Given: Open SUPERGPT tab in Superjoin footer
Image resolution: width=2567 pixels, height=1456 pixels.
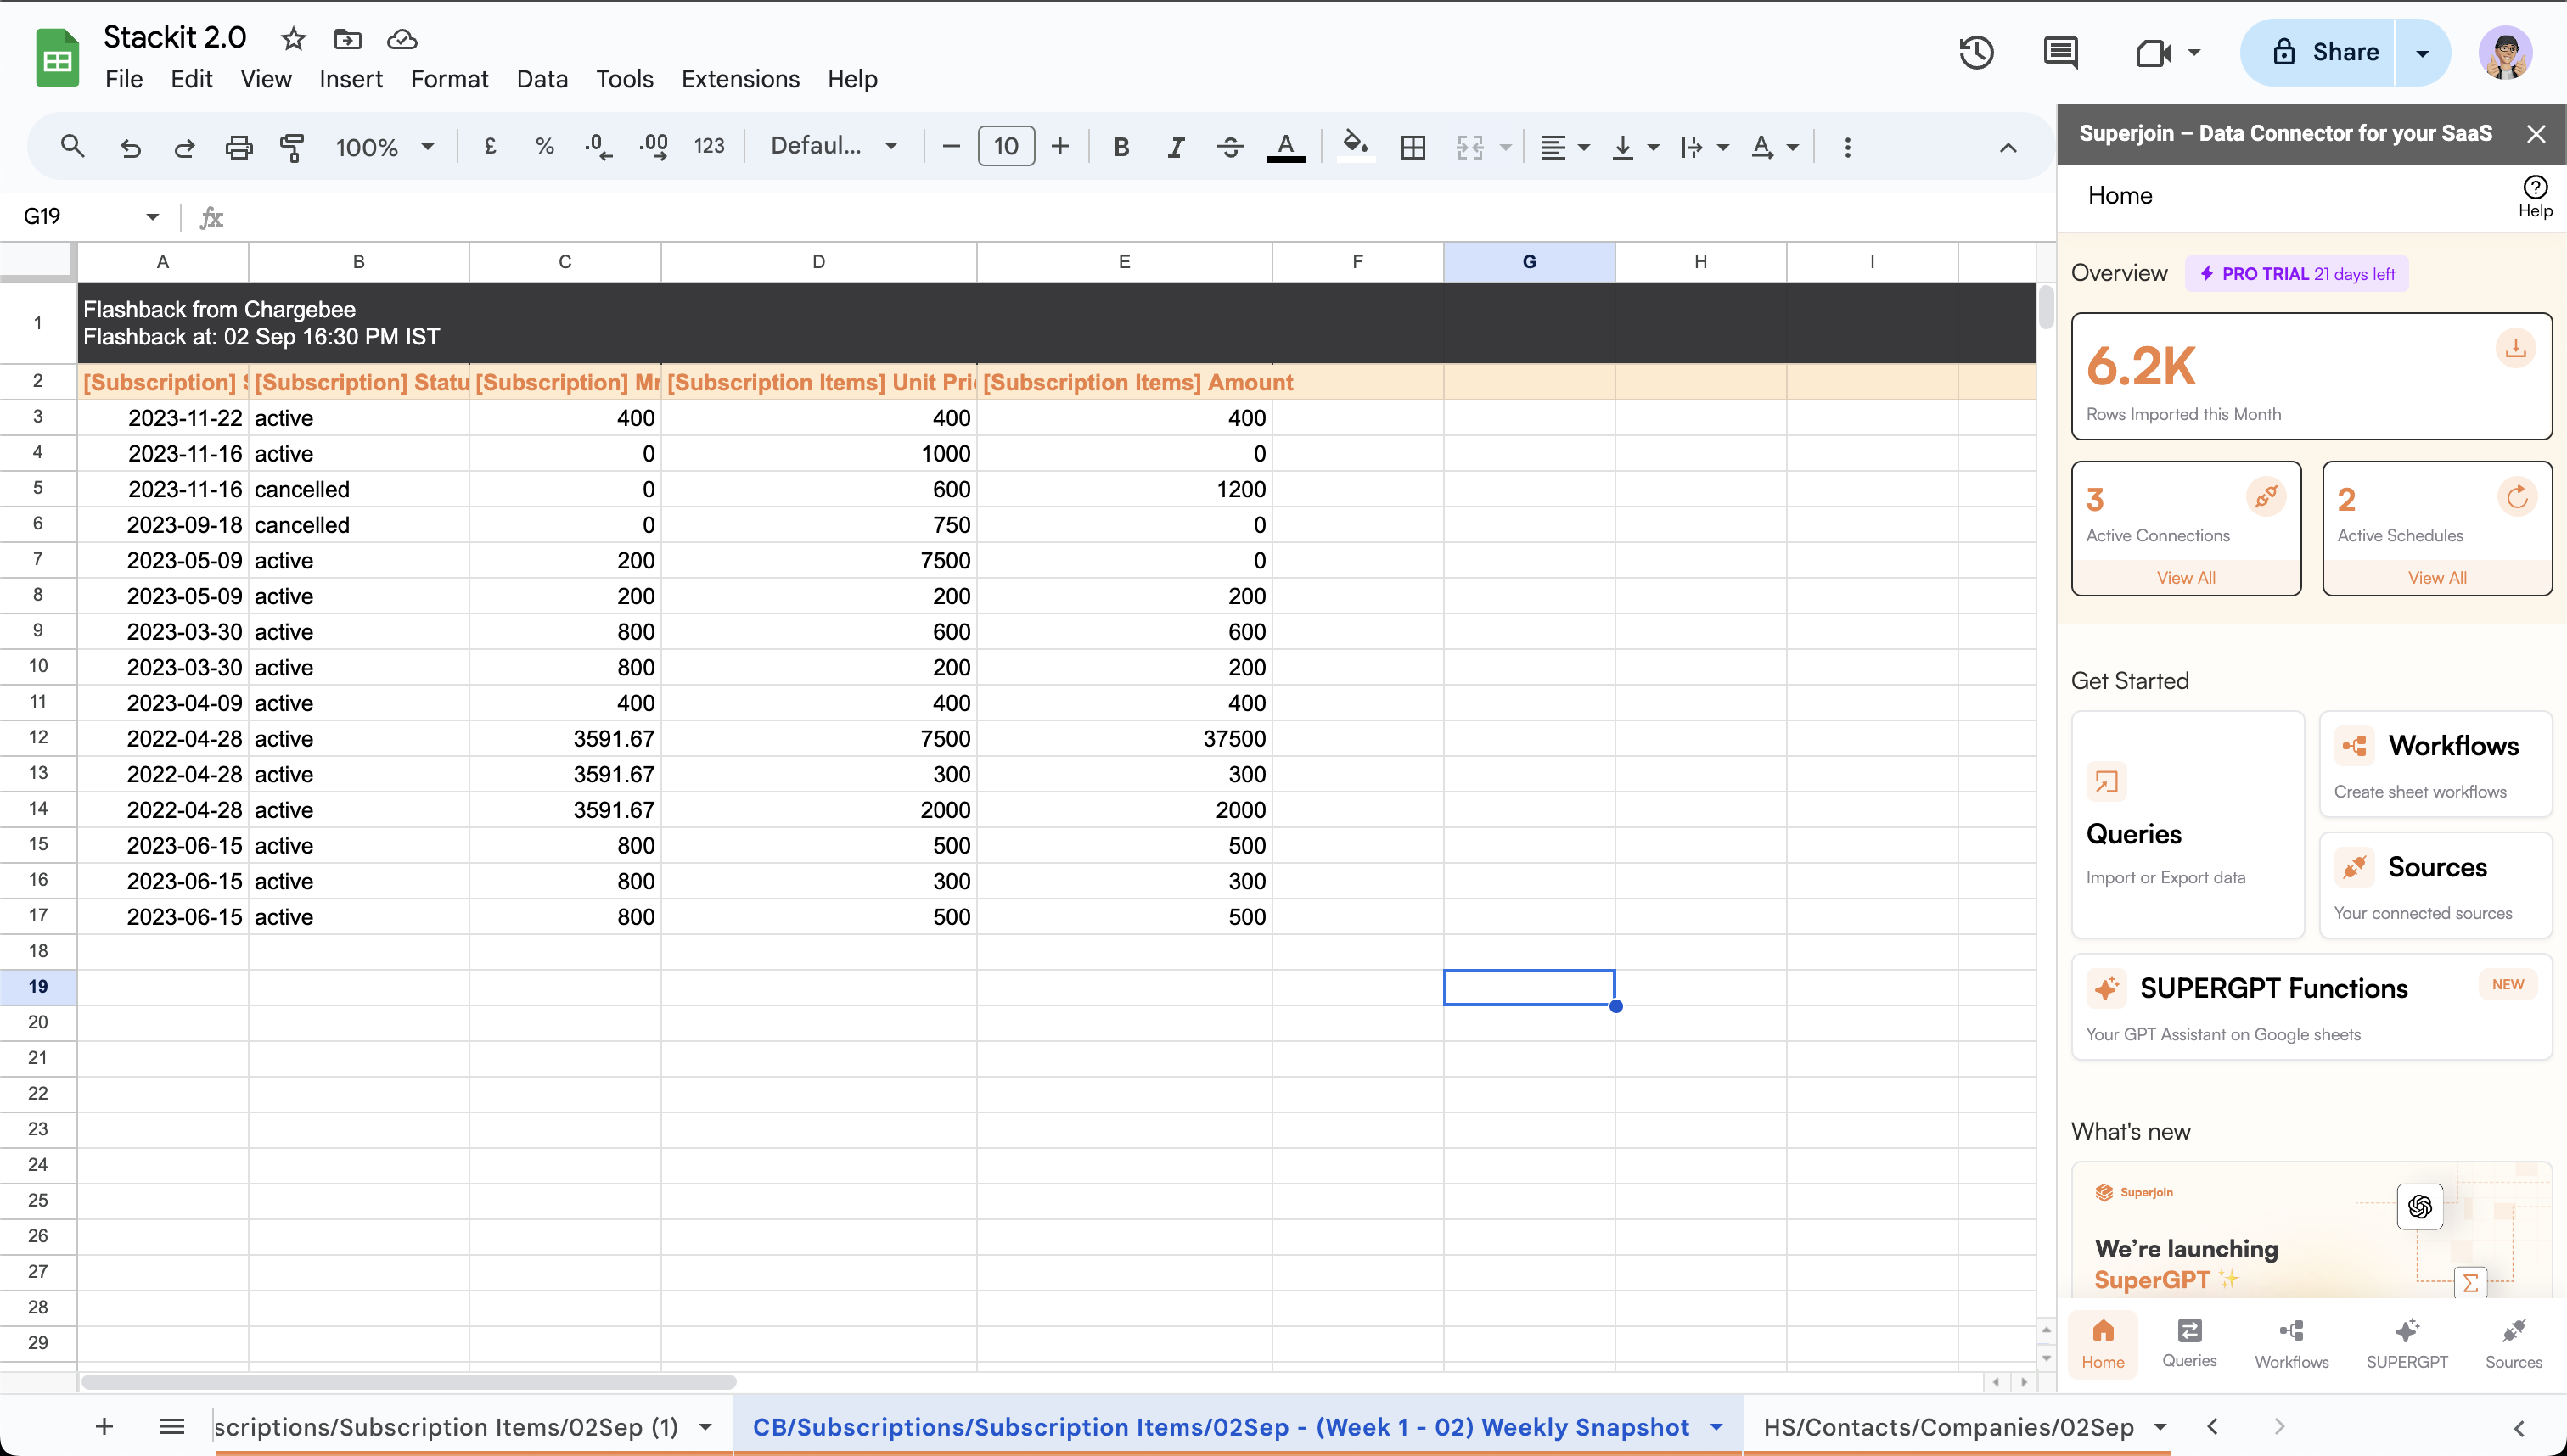Looking at the screenshot, I should 2406,1343.
